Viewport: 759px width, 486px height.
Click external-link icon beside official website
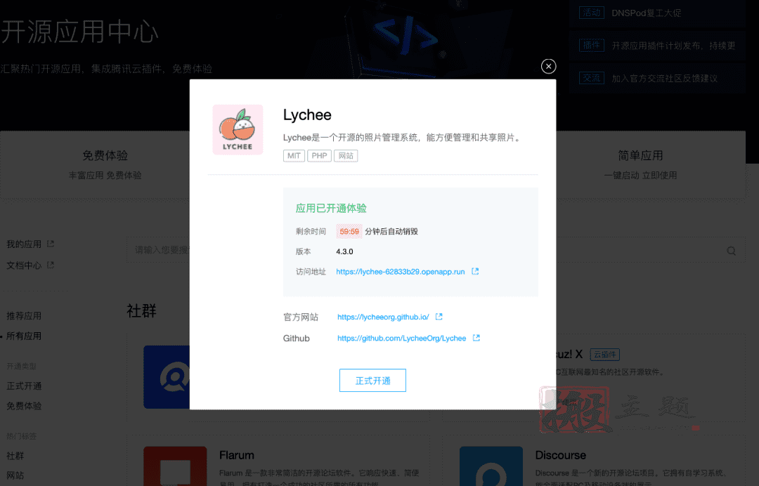click(439, 316)
